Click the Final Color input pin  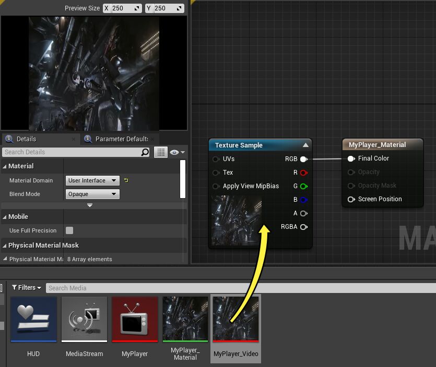click(351, 158)
